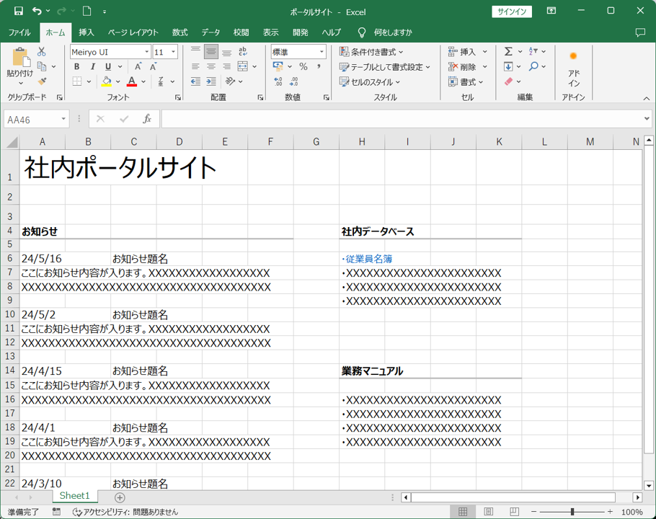Toggle Italic formatting
The height and width of the screenshot is (519, 656).
(93, 67)
